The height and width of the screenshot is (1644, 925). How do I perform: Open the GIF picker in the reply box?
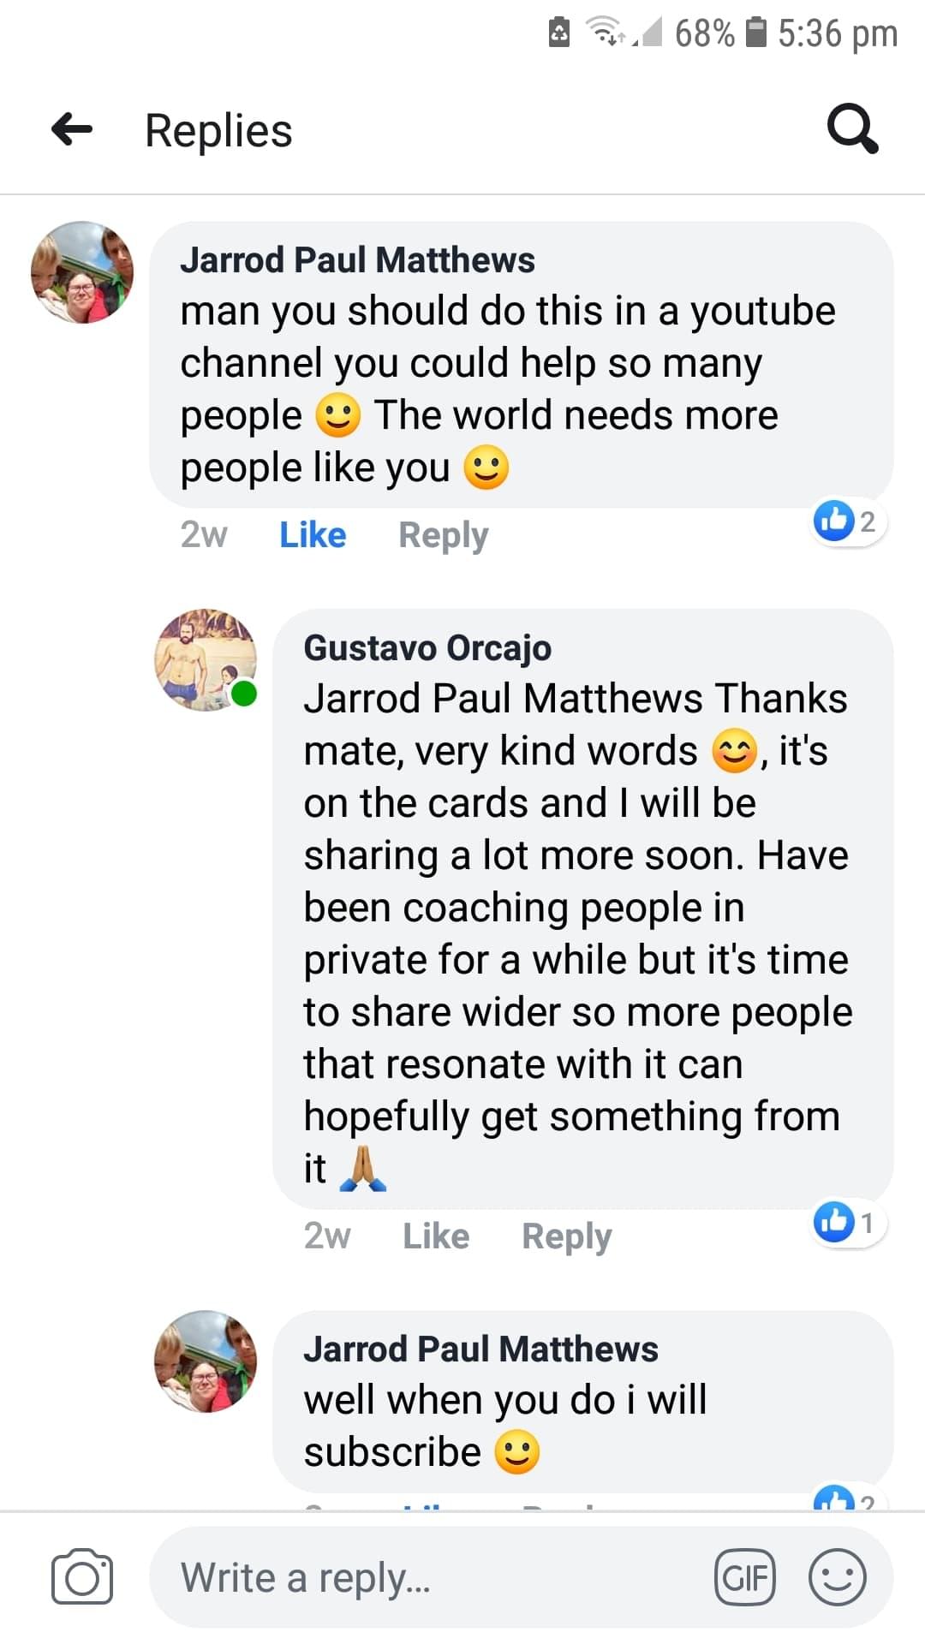coord(744,1577)
